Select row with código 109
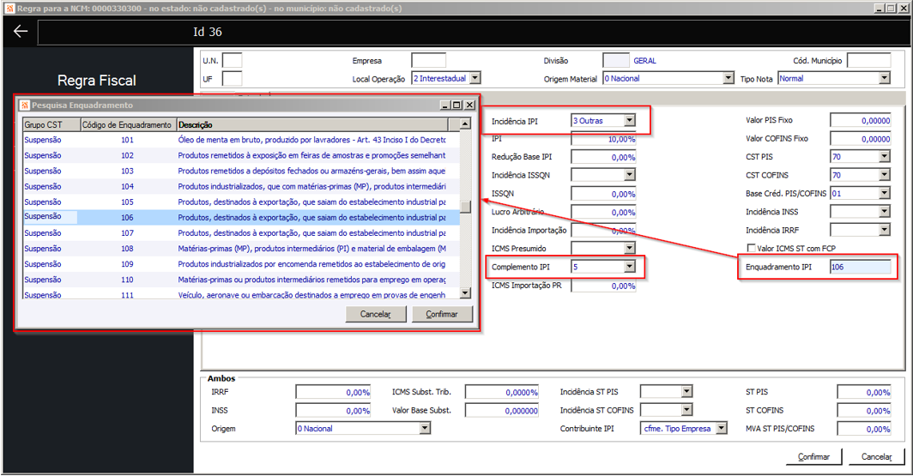Viewport: 913px width, 476px height. 241,264
